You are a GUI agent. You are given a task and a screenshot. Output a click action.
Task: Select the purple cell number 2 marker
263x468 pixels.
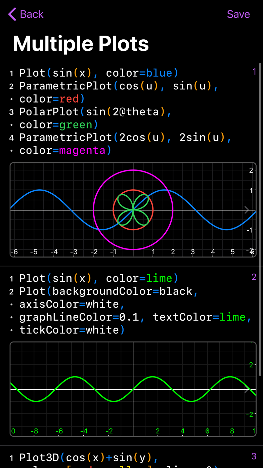tap(254, 277)
